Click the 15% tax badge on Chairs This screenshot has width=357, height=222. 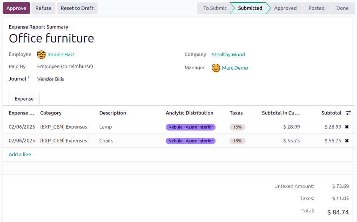(x=237, y=141)
